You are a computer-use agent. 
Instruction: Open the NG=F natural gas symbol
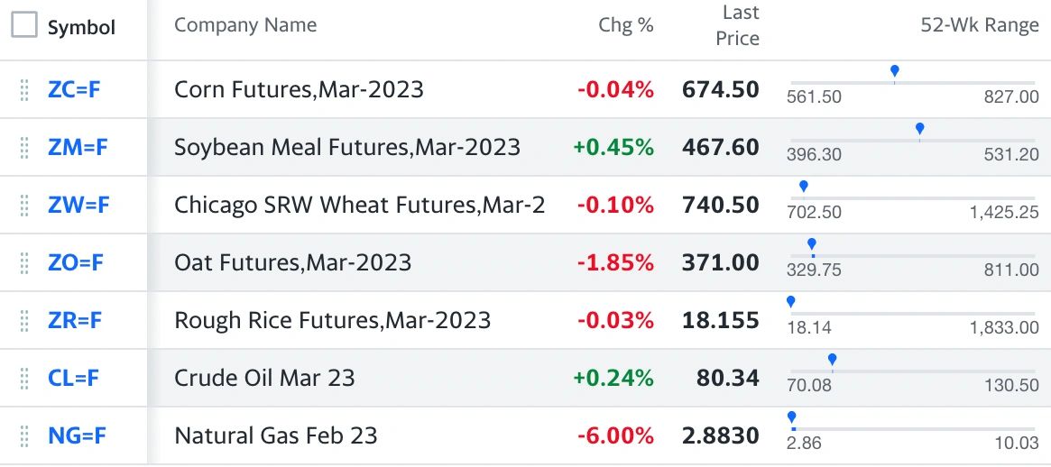click(77, 435)
